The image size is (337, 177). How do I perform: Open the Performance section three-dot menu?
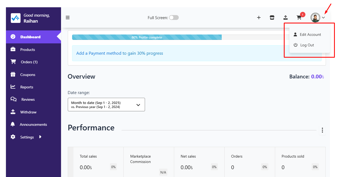pyautogui.click(x=322, y=130)
